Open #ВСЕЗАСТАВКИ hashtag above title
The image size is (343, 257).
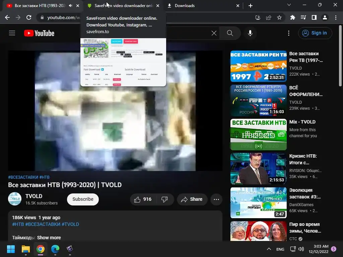point(23,177)
